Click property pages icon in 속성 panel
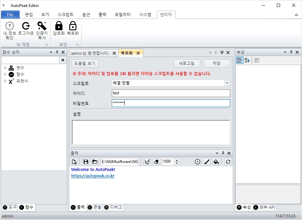Image resolution: width=302 pixels, height=220 pixels. (256, 61)
